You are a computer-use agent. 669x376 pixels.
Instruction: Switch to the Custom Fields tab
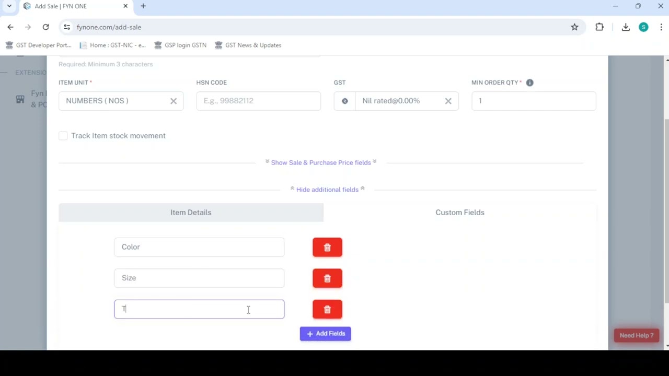point(460,213)
